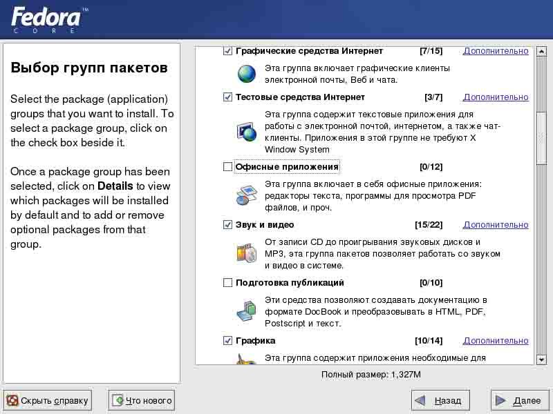
Task: Click the Офисные приложения group icon
Action: coord(247,195)
